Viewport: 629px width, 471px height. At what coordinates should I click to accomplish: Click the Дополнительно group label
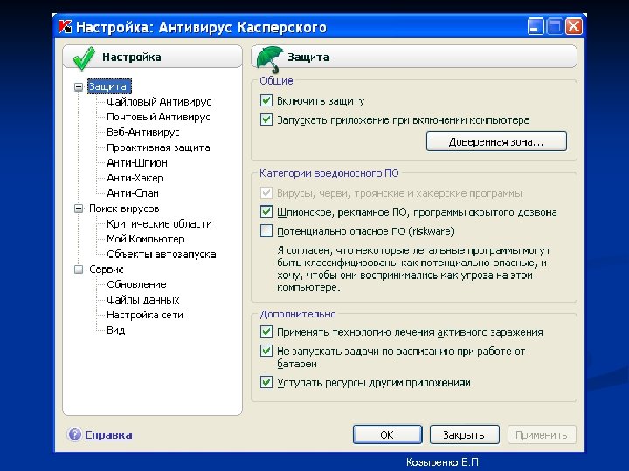[x=298, y=314]
